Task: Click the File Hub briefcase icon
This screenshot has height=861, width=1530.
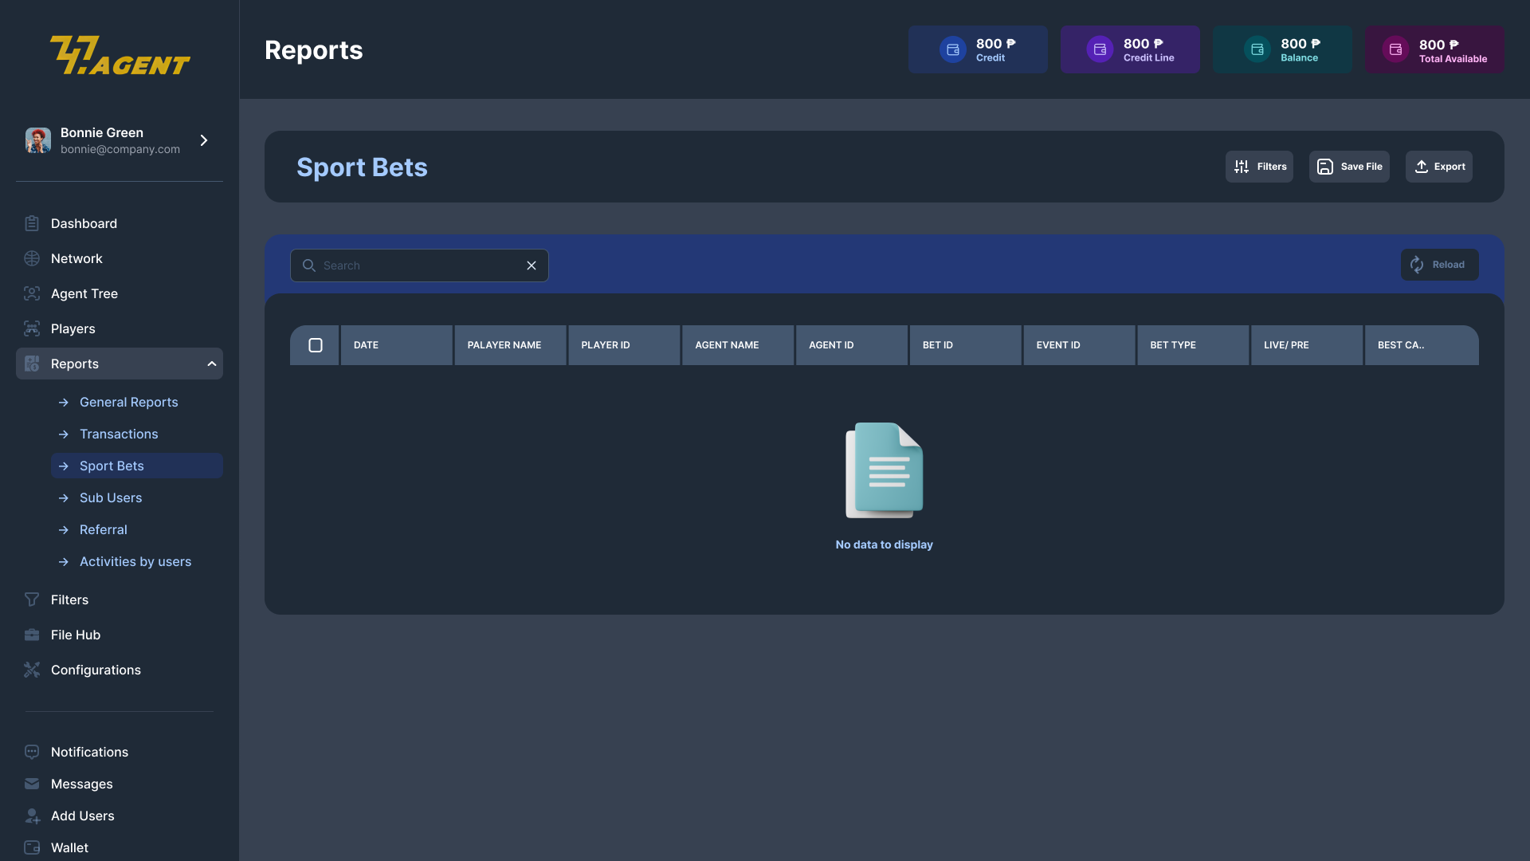Action: (x=32, y=635)
